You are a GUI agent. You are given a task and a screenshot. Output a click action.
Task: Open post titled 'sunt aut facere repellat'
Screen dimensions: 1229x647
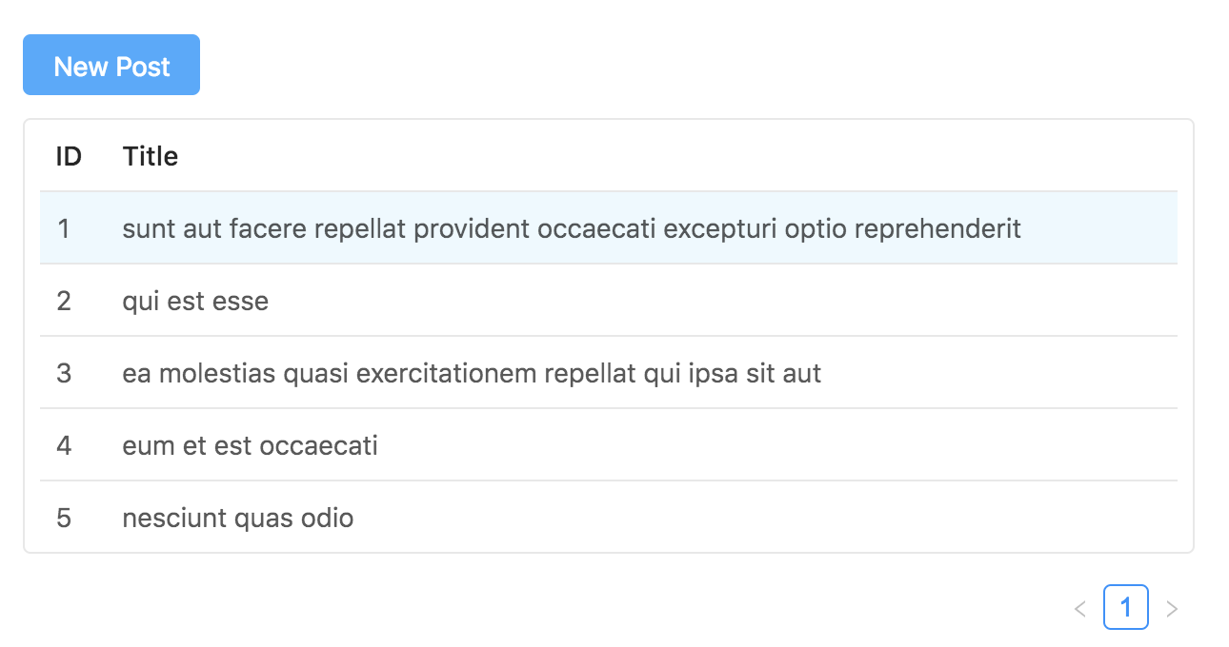(572, 228)
